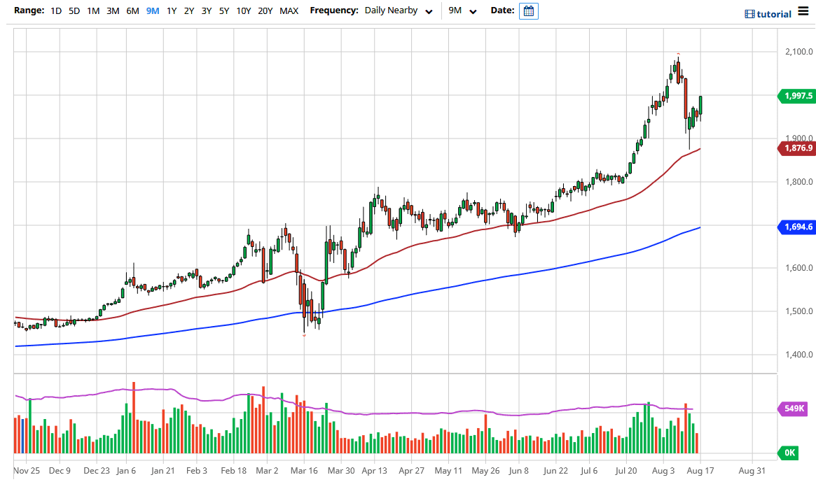
Task: Open the hamburger menu icon
Action: click(x=803, y=12)
